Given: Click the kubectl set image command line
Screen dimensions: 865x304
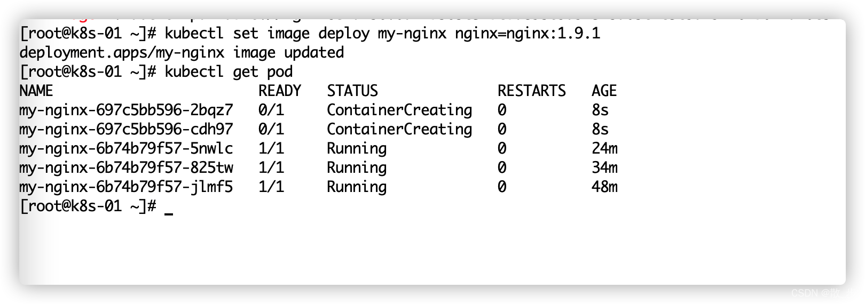Looking at the screenshot, I should 310,34.
